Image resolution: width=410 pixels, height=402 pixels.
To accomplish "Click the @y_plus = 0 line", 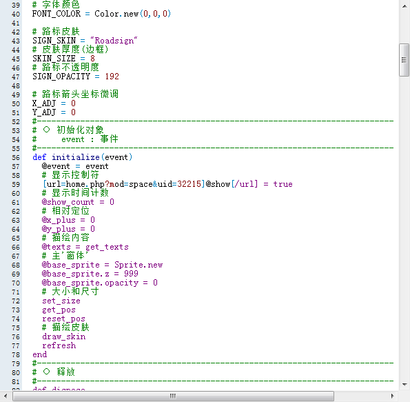I will click(68, 229).
